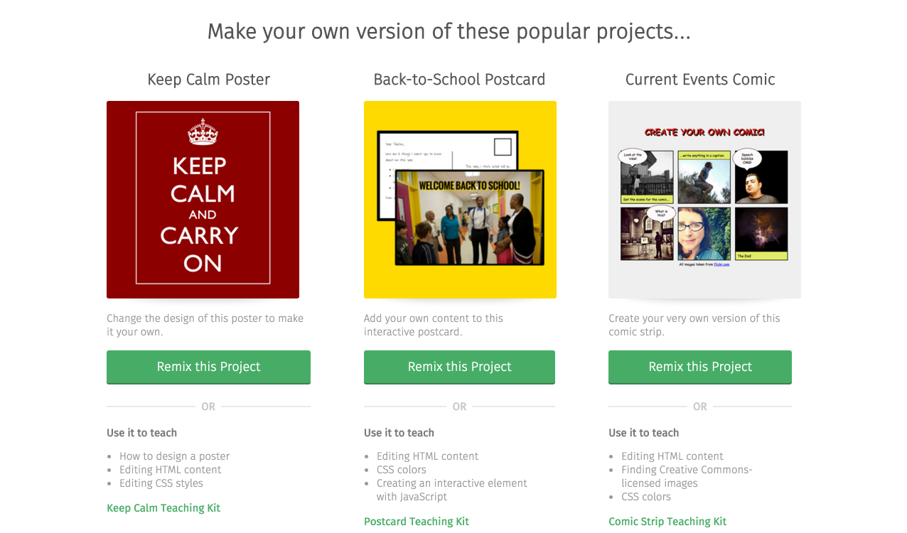907x533 pixels.
Task: Open the Postcard Teaching Kit link
Action: click(x=417, y=522)
